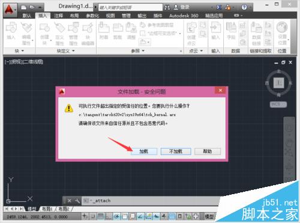This screenshot has width=300, height=223.
Task: Click the 模型 button in the status bar
Action: (x=209, y=216)
